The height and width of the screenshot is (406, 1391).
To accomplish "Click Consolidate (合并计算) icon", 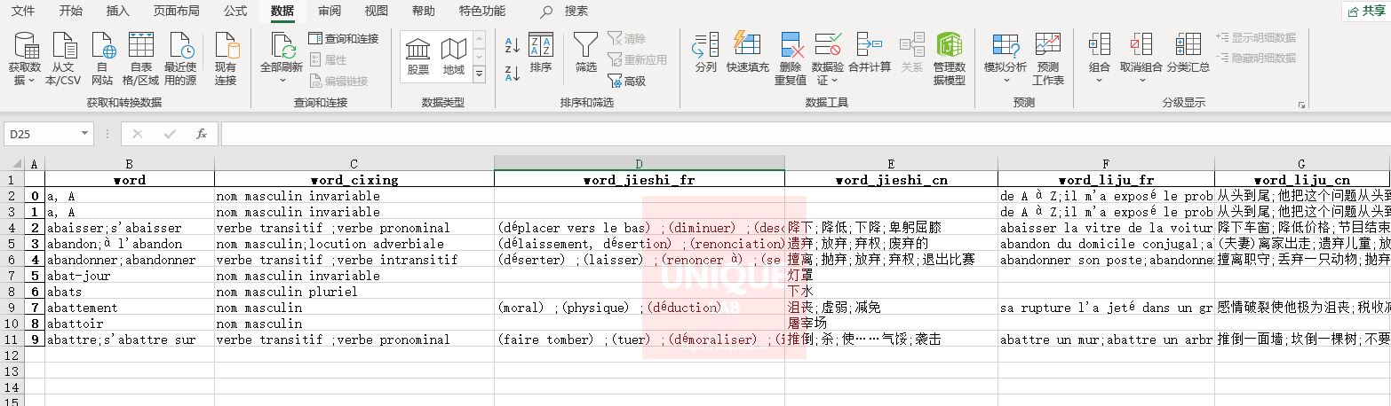I will (869, 46).
